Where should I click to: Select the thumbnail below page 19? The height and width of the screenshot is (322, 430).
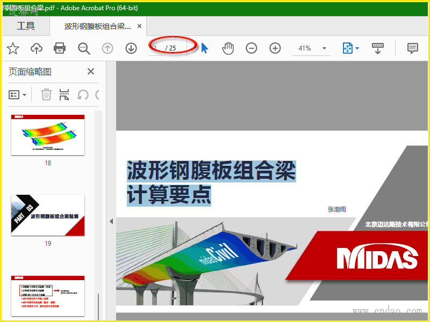[x=48, y=296]
